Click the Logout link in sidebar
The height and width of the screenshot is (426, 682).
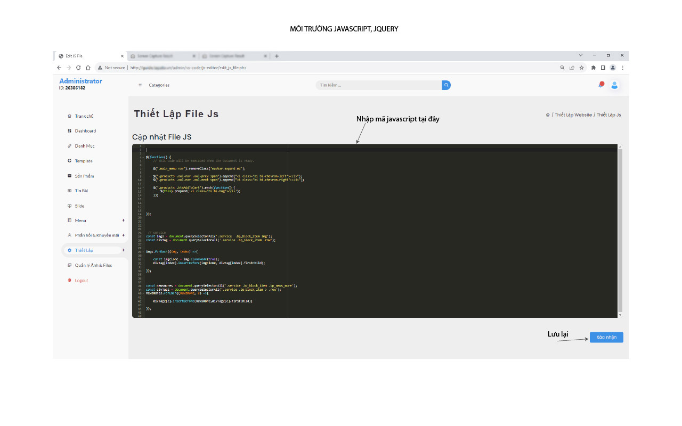(x=81, y=281)
